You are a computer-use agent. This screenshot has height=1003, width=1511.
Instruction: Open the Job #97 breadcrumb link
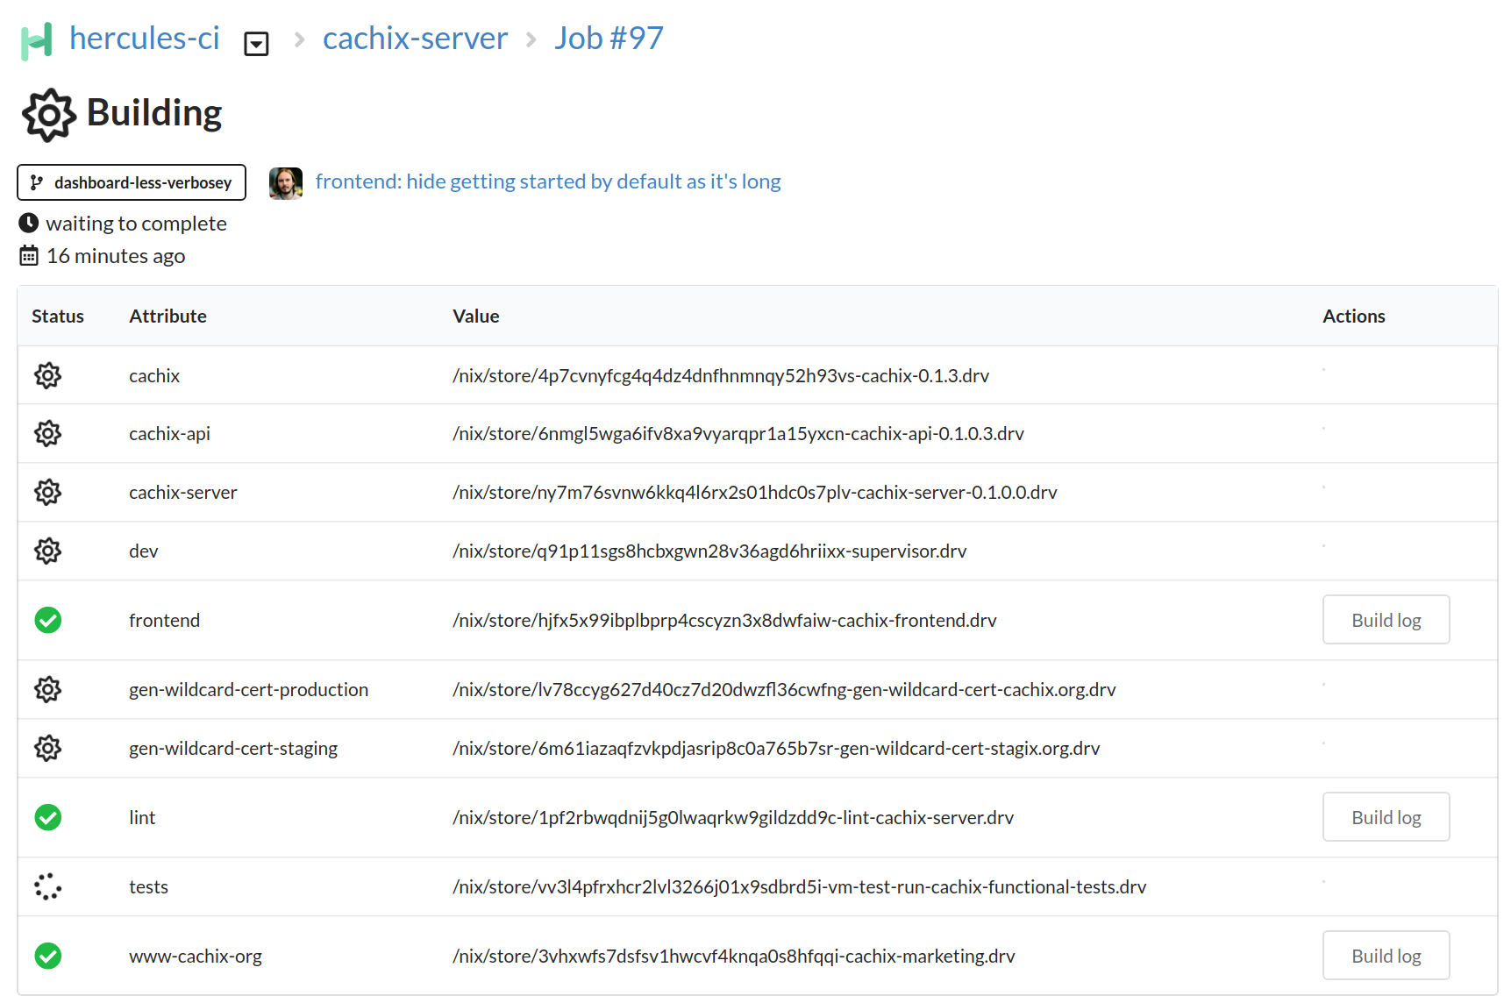click(609, 39)
